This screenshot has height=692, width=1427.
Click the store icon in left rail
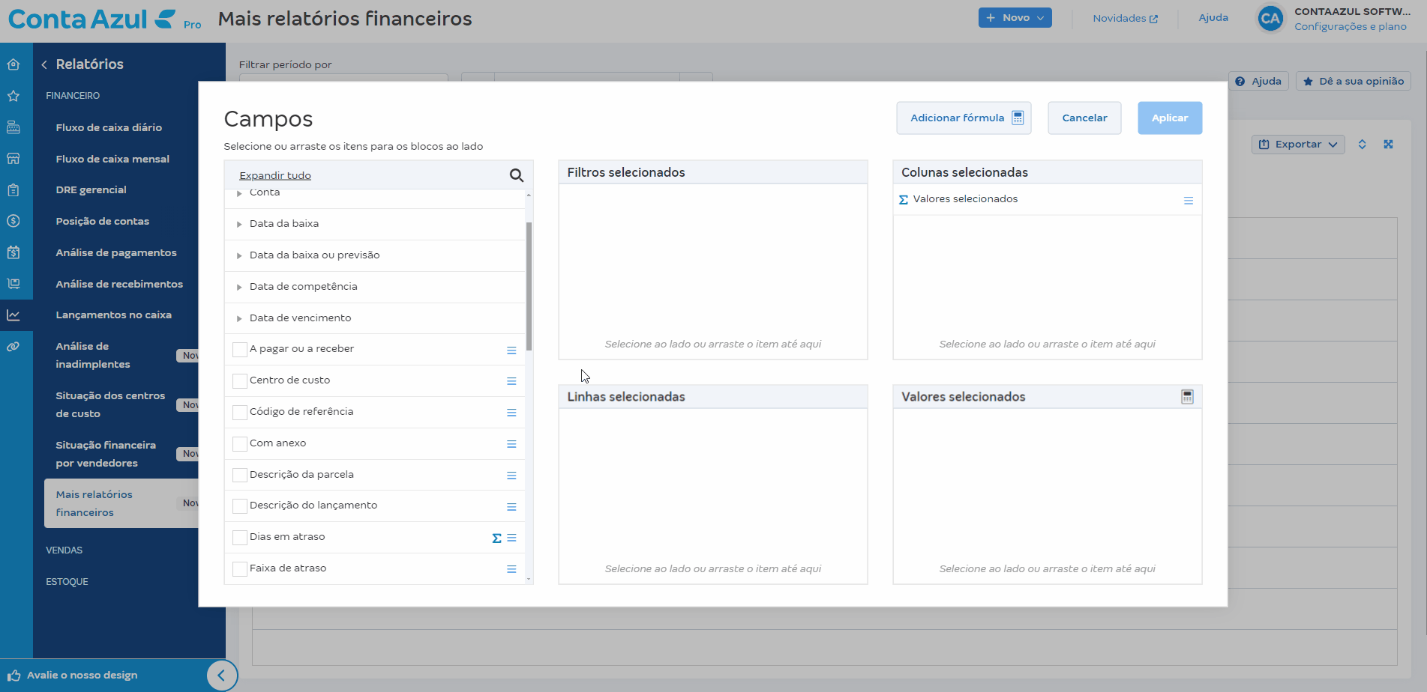click(x=13, y=159)
